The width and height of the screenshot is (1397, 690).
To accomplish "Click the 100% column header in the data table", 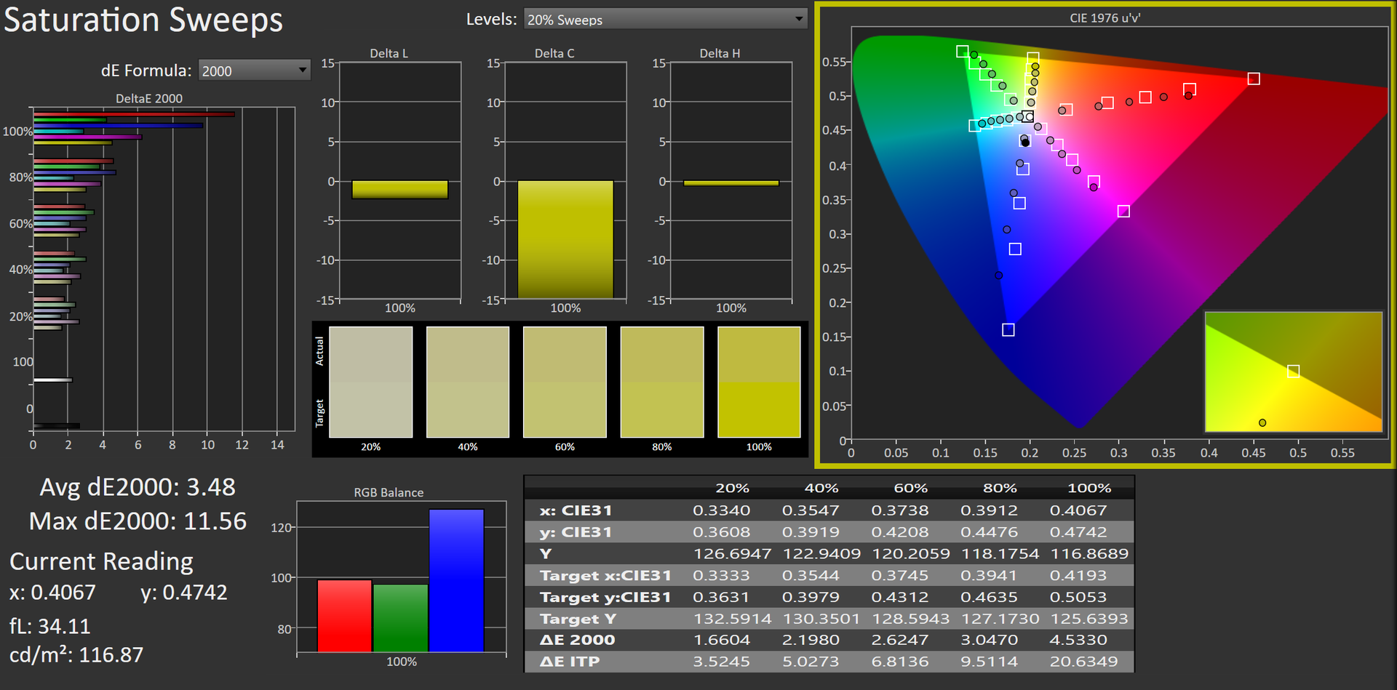I will click(x=1089, y=488).
